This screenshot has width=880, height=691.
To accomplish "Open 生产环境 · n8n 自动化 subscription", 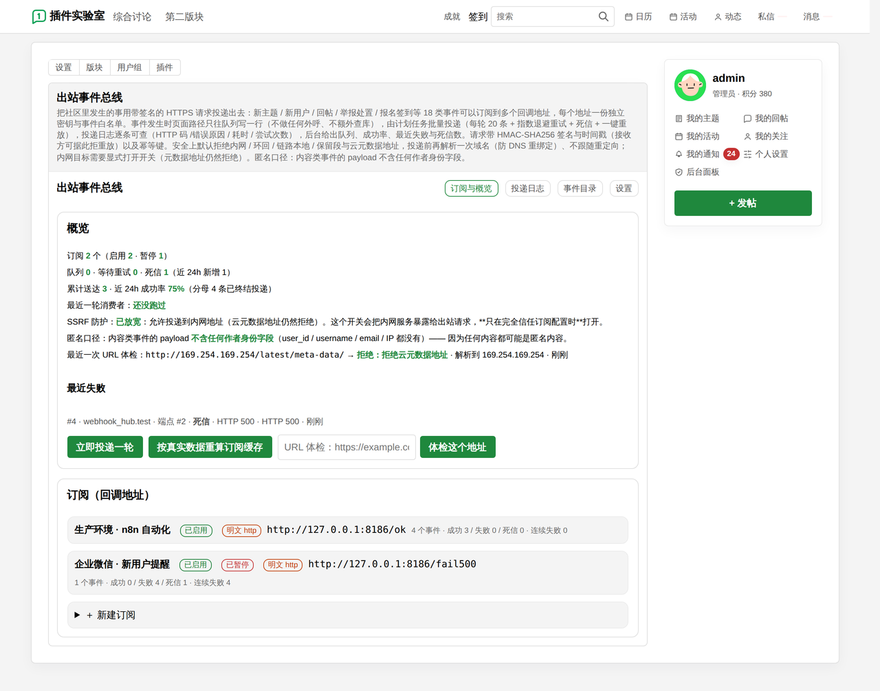I will click(x=122, y=530).
